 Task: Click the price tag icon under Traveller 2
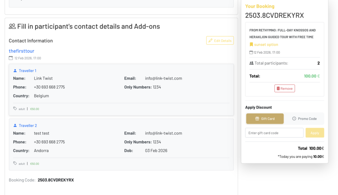pyautogui.click(x=15, y=163)
